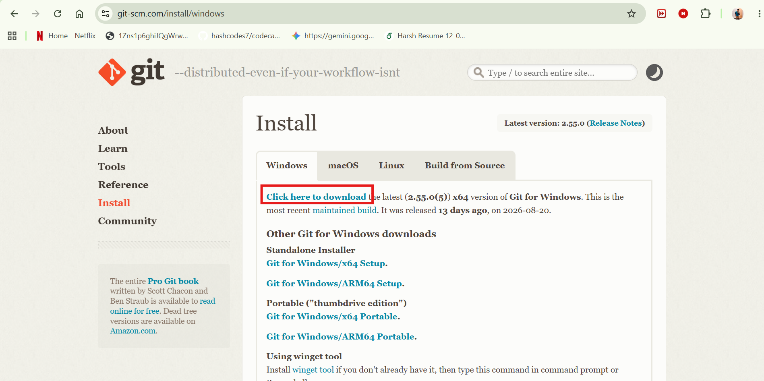The height and width of the screenshot is (381, 764).
Task: Open the Reference section
Action: (123, 185)
